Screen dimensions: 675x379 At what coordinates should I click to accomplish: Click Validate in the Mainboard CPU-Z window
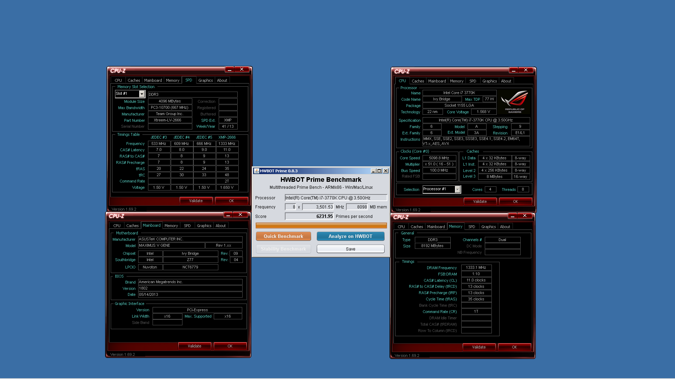(194, 346)
